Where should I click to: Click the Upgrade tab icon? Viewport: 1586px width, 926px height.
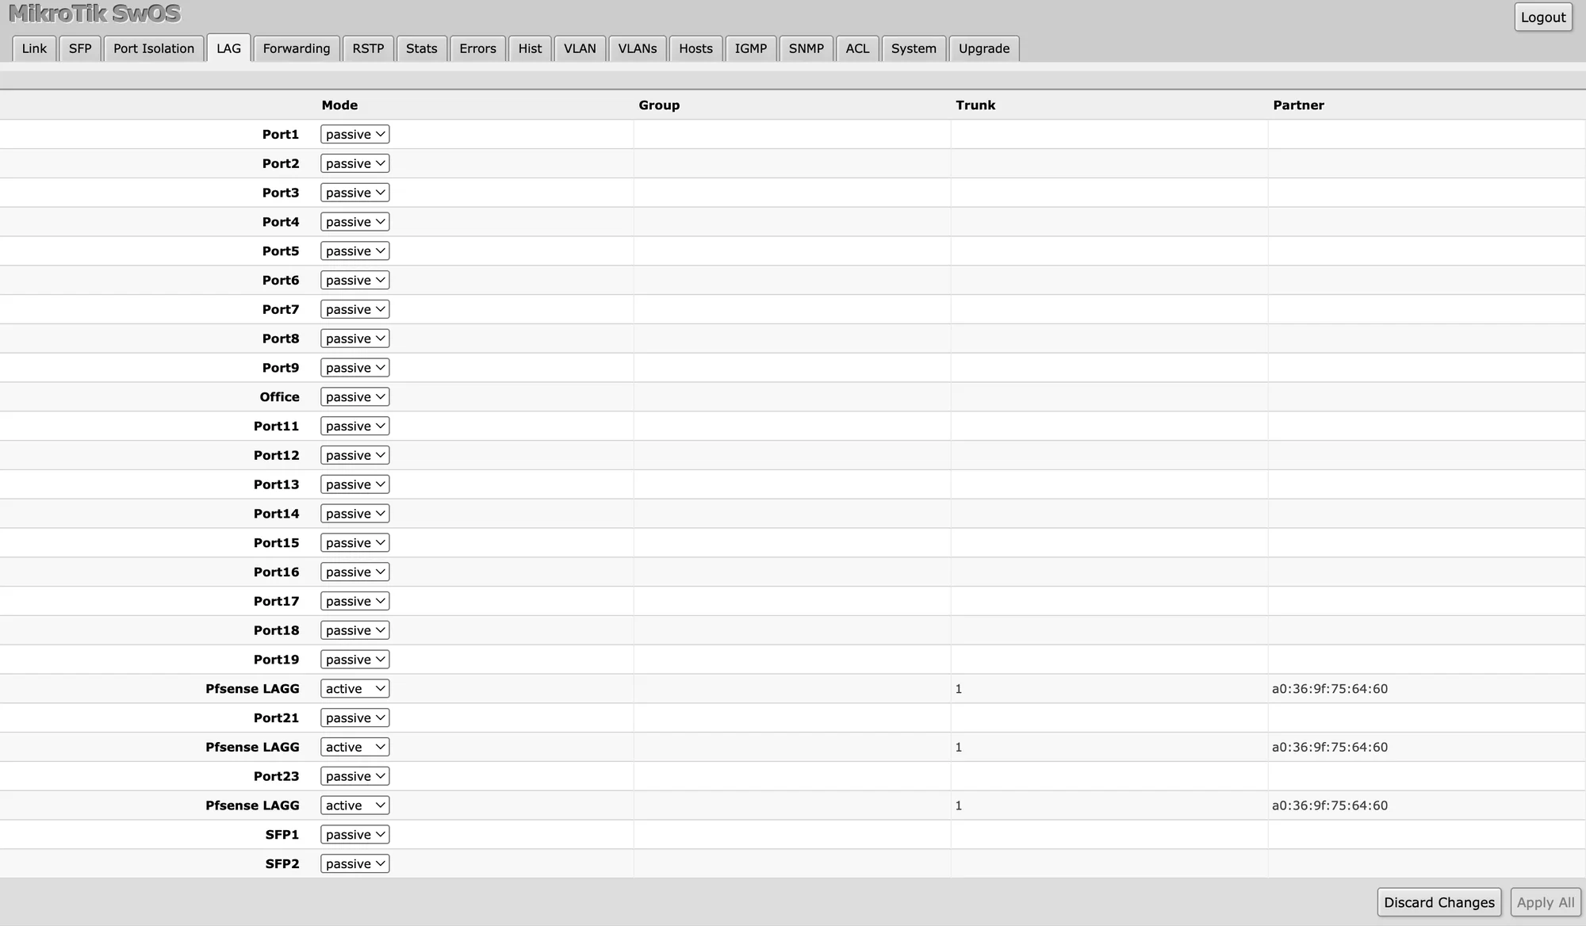tap(983, 48)
